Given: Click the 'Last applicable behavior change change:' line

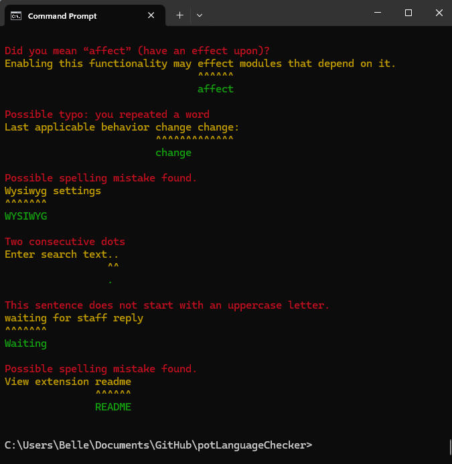Looking at the screenshot, I should (122, 127).
